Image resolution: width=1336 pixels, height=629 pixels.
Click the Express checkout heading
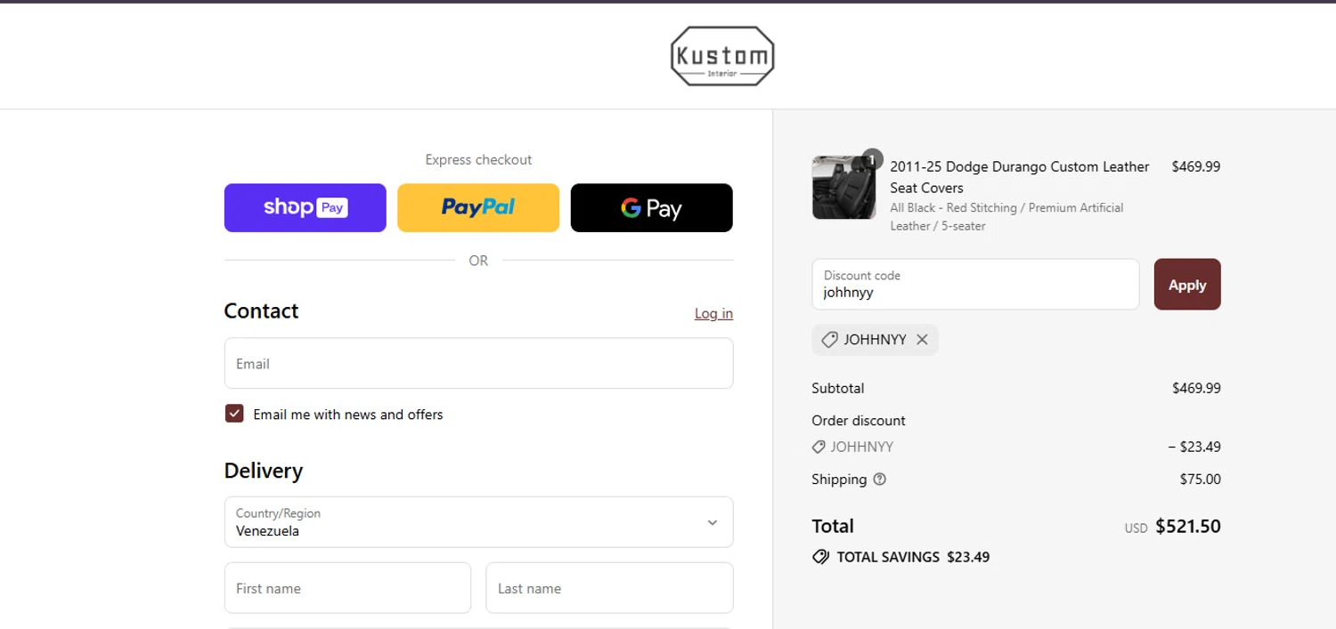tap(478, 160)
